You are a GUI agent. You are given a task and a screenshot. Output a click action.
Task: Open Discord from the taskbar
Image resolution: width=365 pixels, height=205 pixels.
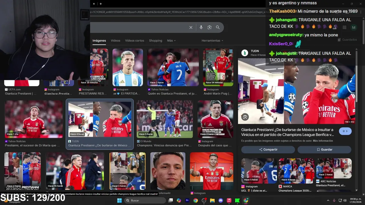[x=220, y=200]
